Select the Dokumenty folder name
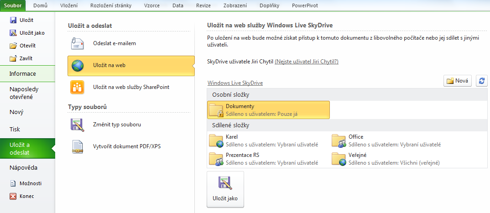The image size is (490, 213). tap(240, 107)
